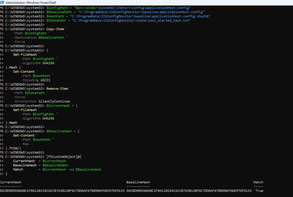Screen dimensions: 293x197
Task: Click the '-Path $HashPath' under Set-Content
Action: point(35,76)
